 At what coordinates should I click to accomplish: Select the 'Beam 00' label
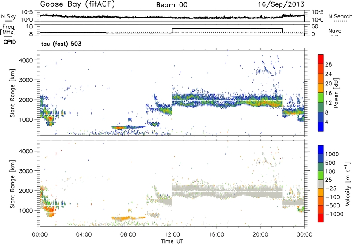[x=172, y=5]
